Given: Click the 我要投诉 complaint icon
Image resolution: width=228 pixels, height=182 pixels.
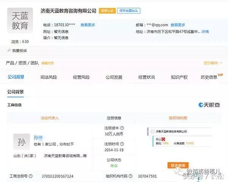Looking at the screenshot, I should (x=9, y=50).
